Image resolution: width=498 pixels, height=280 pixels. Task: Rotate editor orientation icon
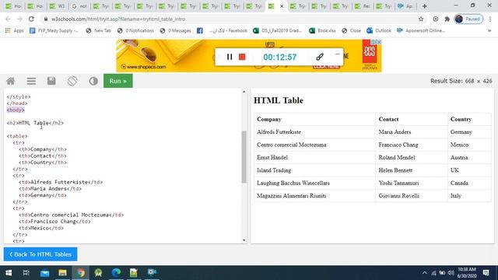[72, 81]
